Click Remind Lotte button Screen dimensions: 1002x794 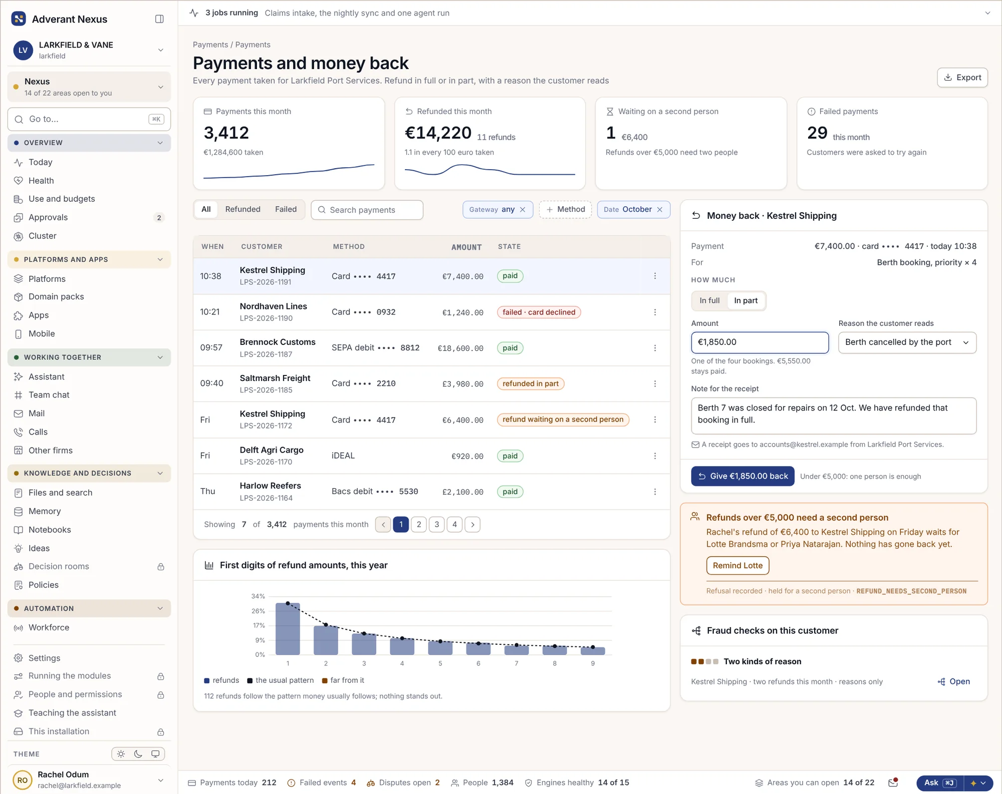737,566
